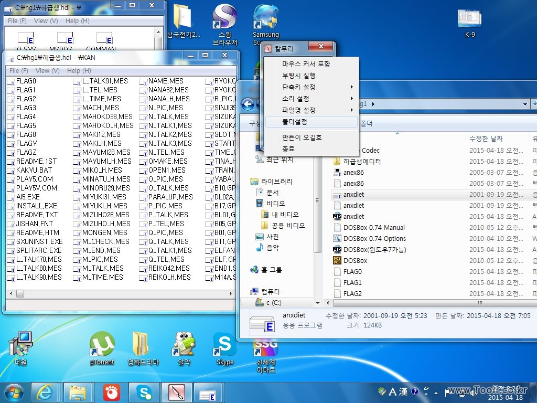Expand the 소리 설정 submenu
This screenshot has height=403, width=537.
311,99
